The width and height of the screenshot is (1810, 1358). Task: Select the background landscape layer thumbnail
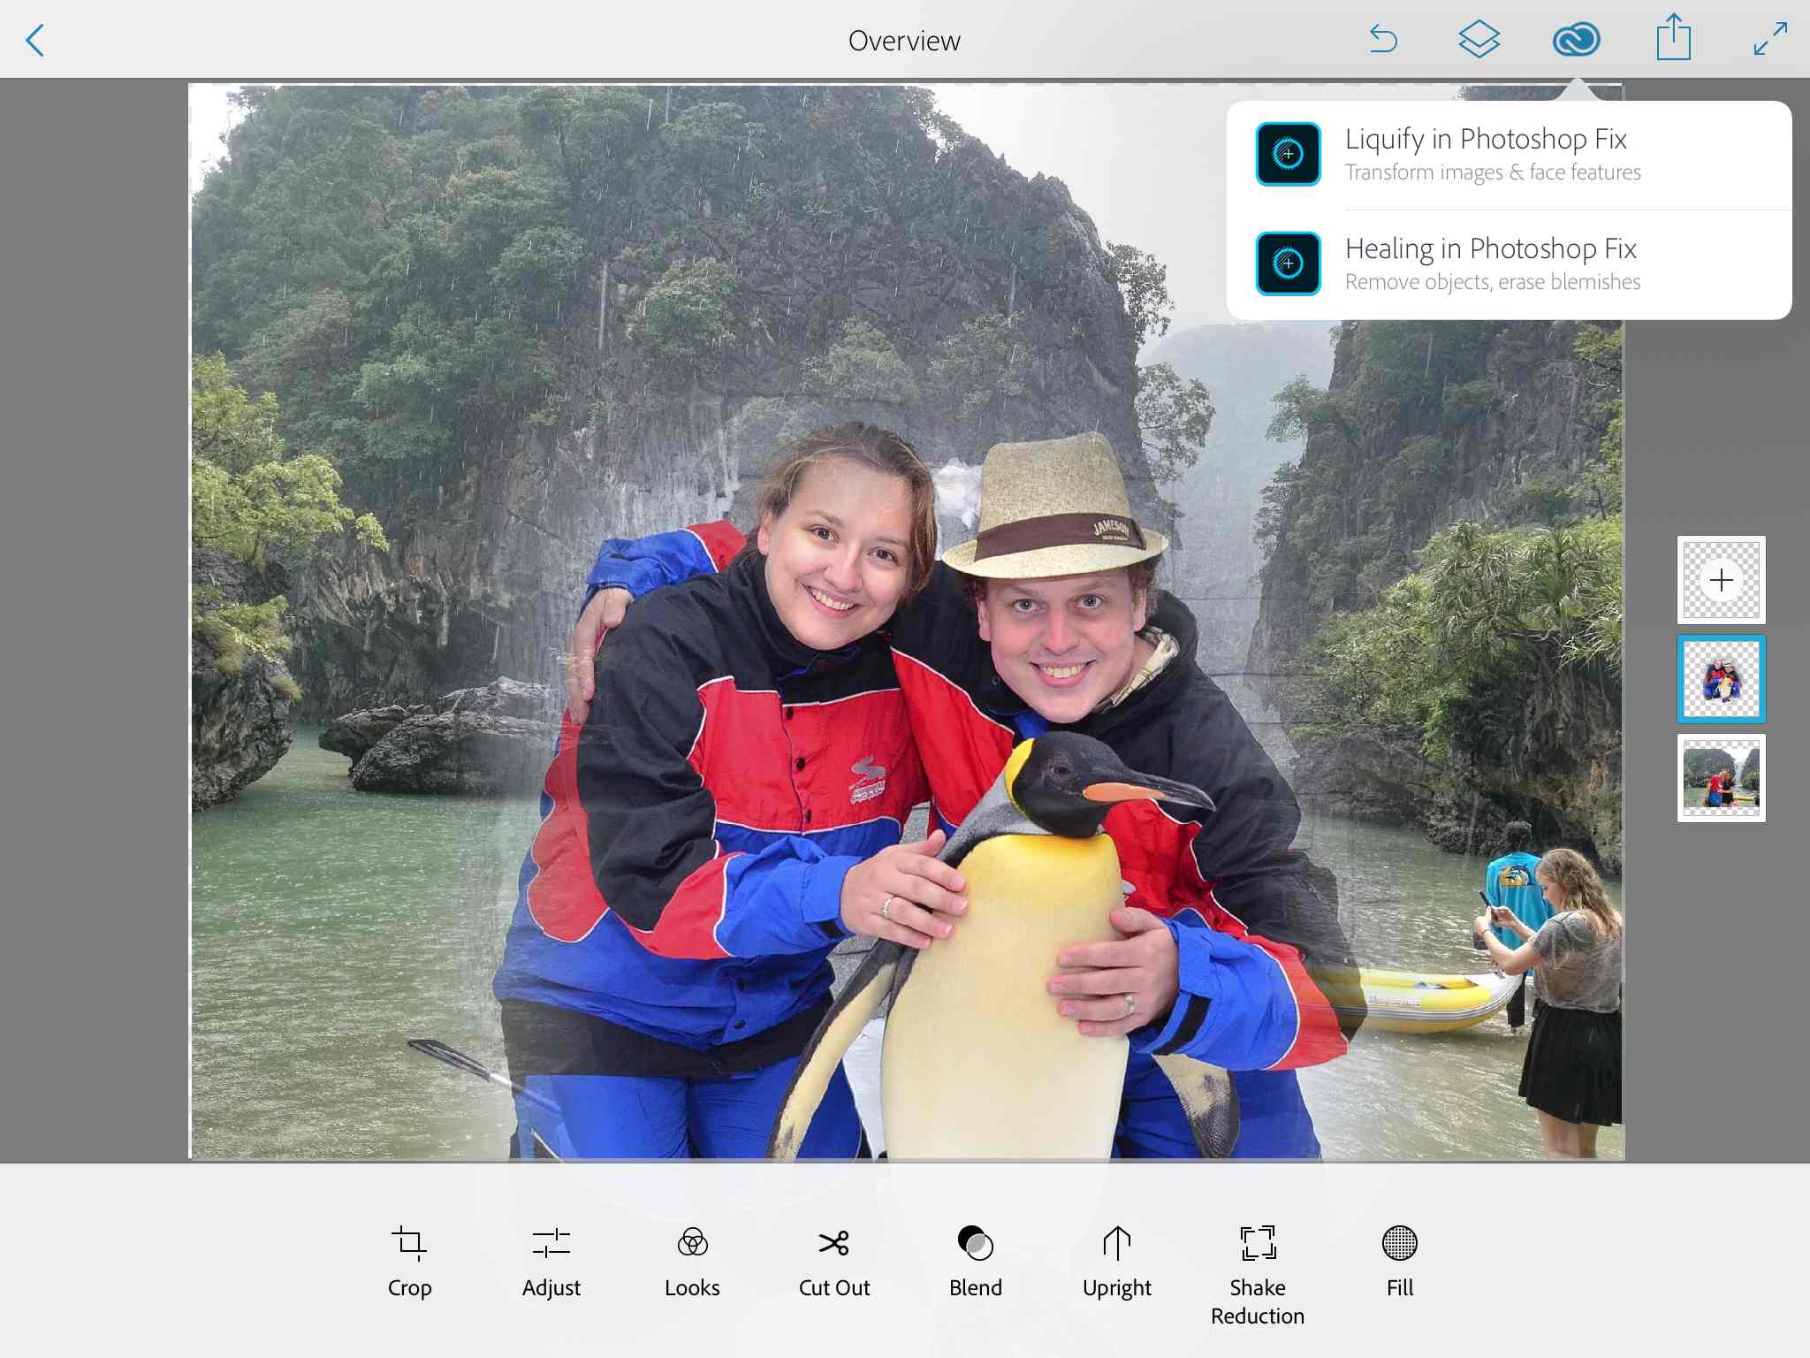click(x=1721, y=778)
